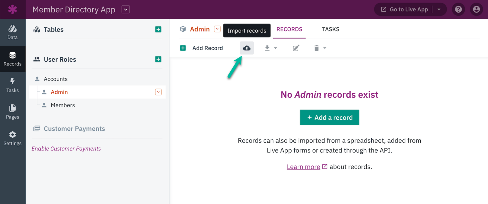The height and width of the screenshot is (204, 488).
Task: Select the RECORDS tab
Action: 289,29
